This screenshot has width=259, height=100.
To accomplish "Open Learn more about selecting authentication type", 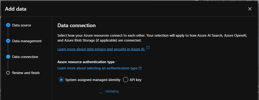I will pos(97,68).
